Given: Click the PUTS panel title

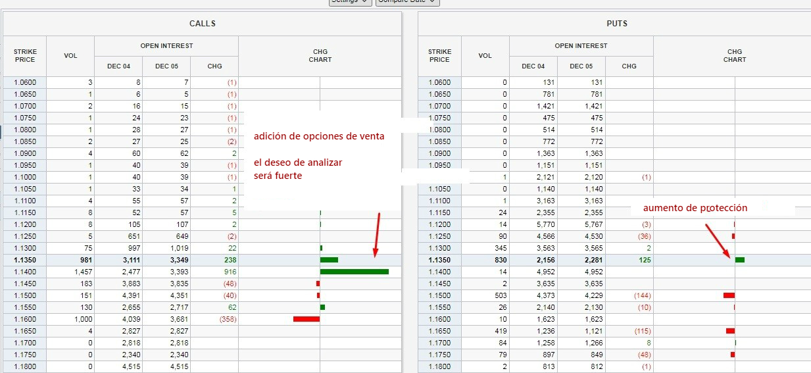Looking at the screenshot, I should 616,24.
